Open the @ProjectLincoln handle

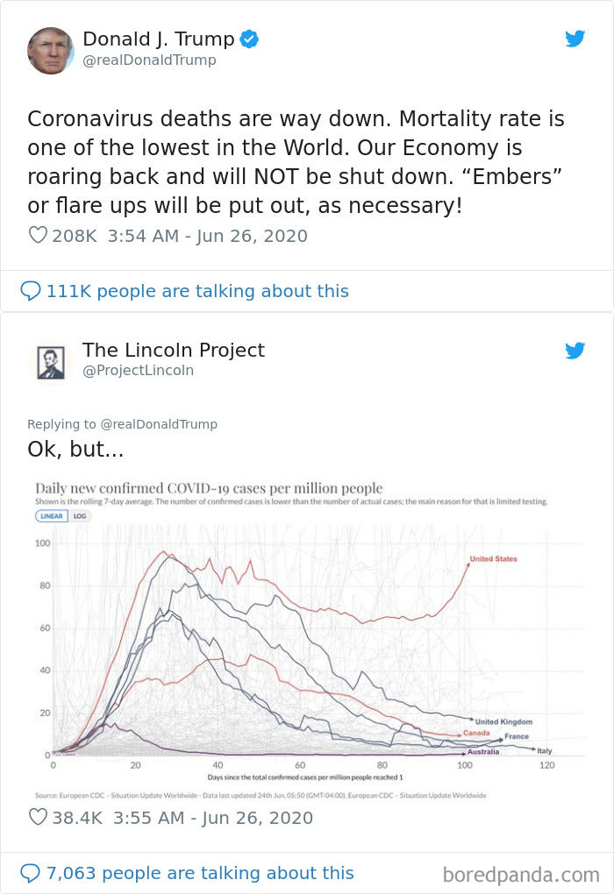point(139,370)
